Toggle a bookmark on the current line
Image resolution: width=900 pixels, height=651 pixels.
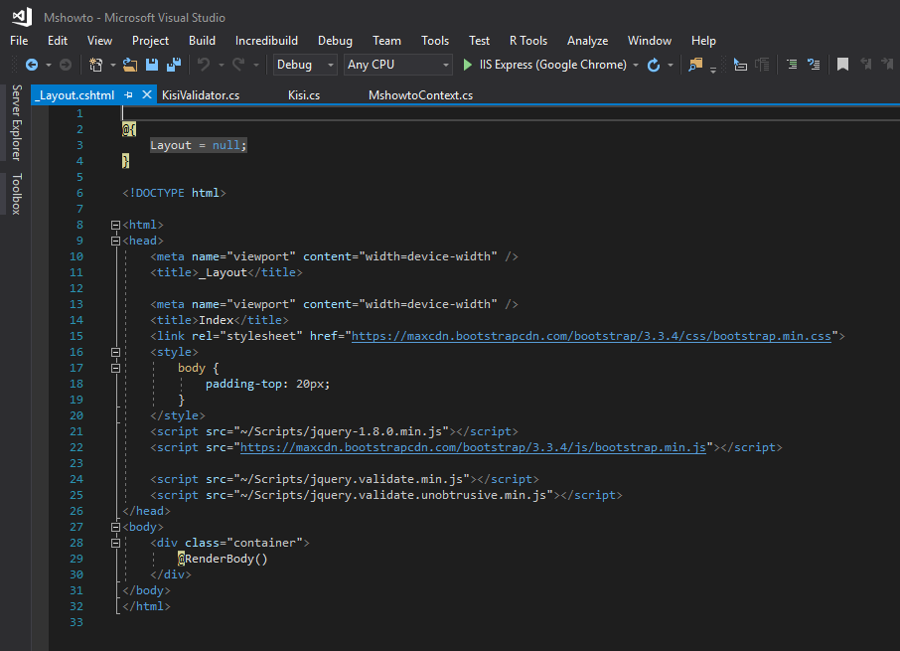[842, 65]
